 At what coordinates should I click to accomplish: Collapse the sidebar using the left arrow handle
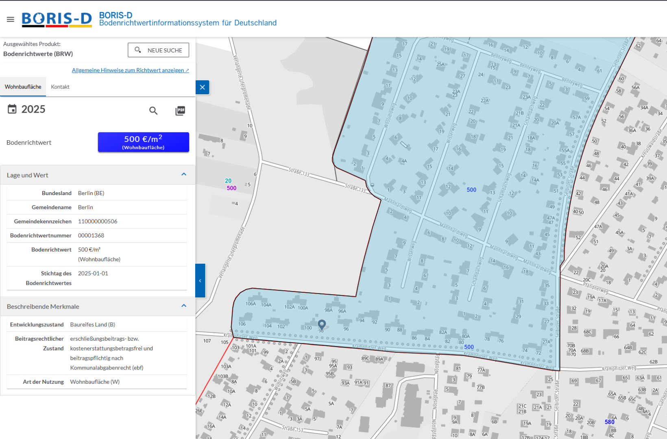(200, 280)
